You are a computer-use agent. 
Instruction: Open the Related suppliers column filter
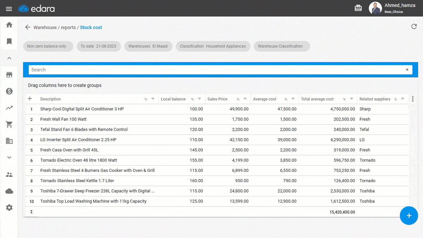click(403, 99)
